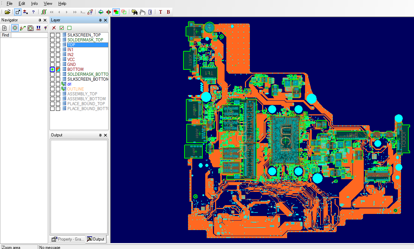Click the fit board view icon
This screenshot has width=414, height=249.
(101, 12)
